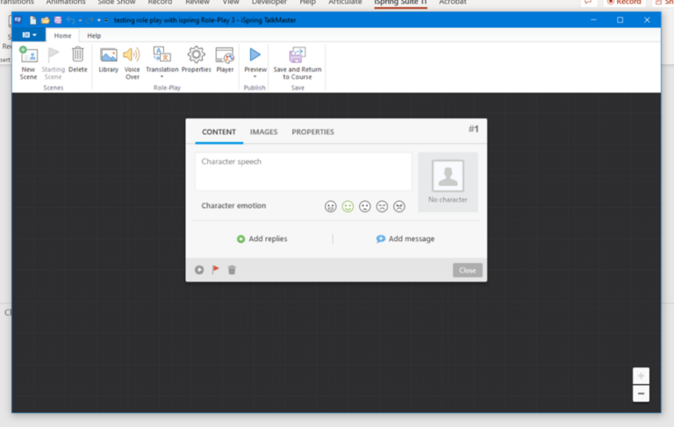Open the Player settings

pyautogui.click(x=225, y=61)
